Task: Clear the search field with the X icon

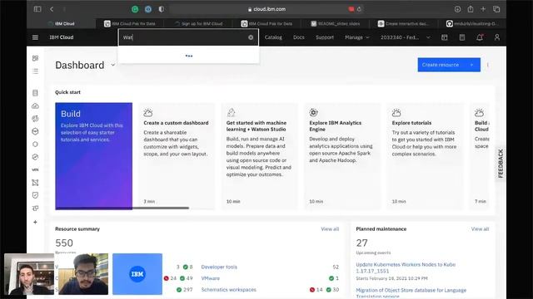Action: pyautogui.click(x=251, y=37)
